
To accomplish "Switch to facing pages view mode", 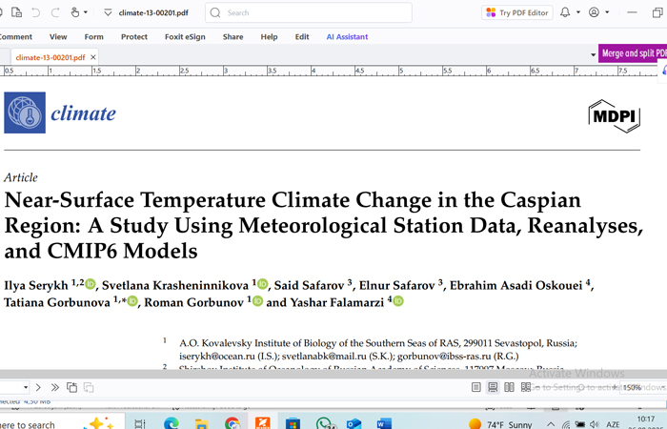I will 509,387.
